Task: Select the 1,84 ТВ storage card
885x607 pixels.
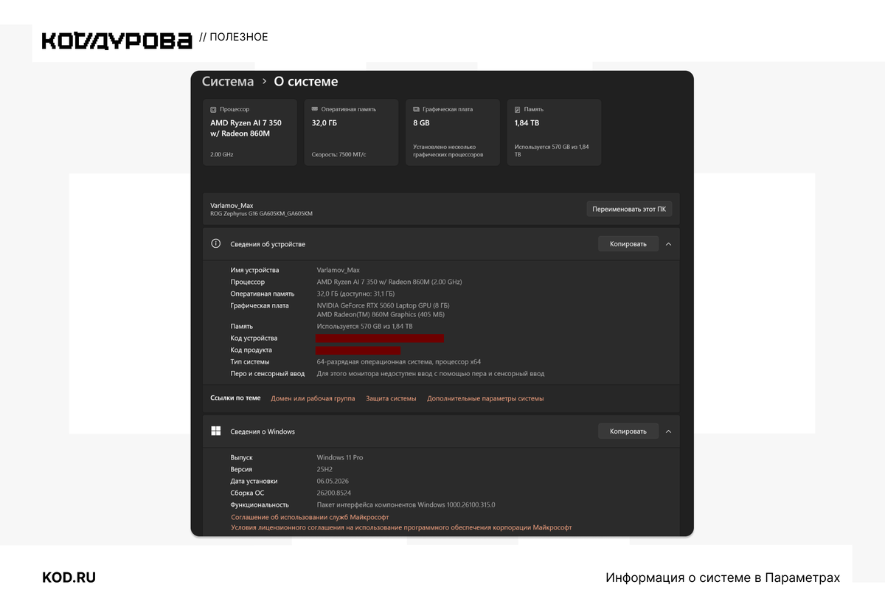Action: pyautogui.click(x=554, y=133)
